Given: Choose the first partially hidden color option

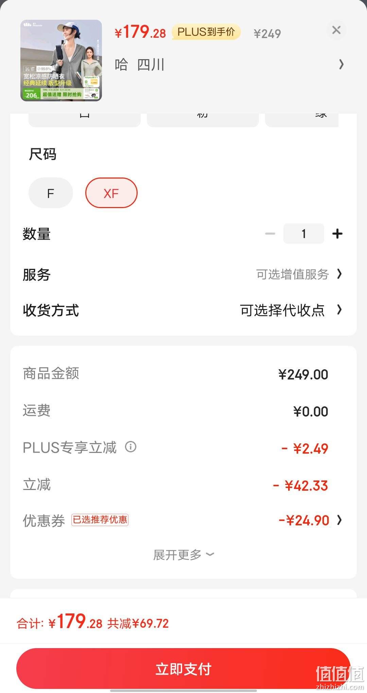Looking at the screenshot, I should pyautogui.click(x=85, y=119).
